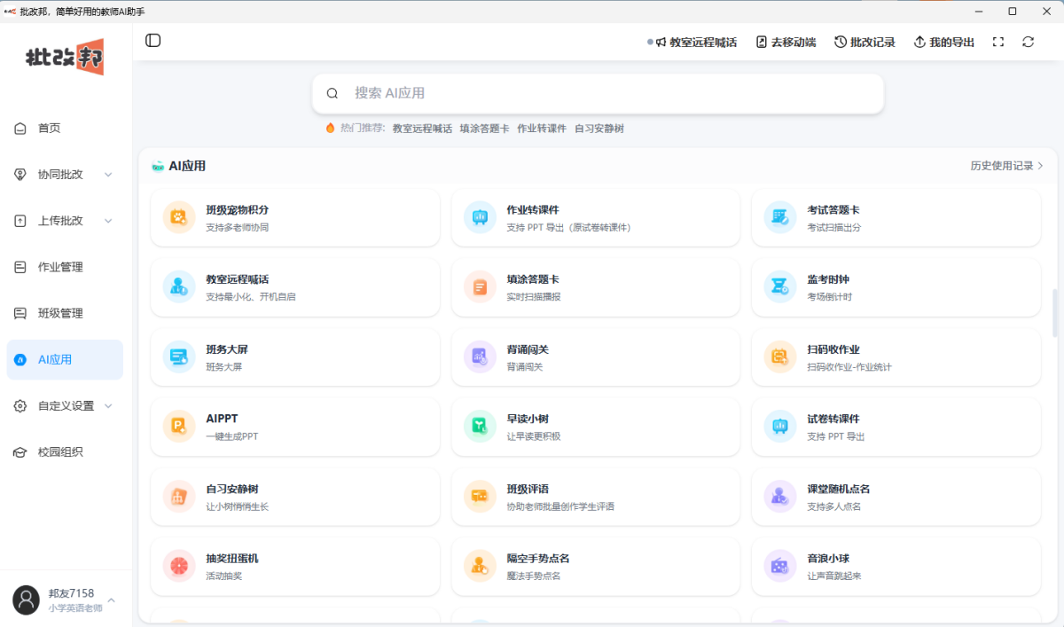Image resolution: width=1064 pixels, height=627 pixels.
Task: Open 我的导出 in top bar
Action: (944, 42)
